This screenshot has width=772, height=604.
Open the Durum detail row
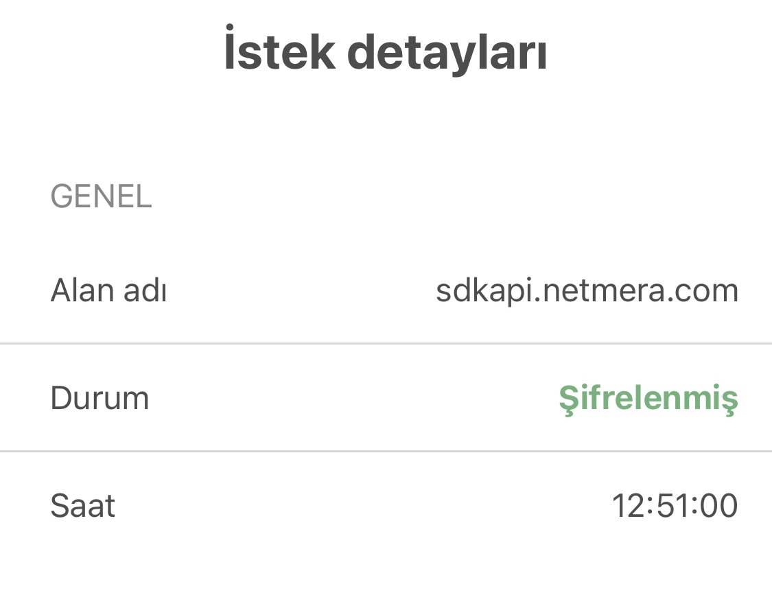point(386,397)
